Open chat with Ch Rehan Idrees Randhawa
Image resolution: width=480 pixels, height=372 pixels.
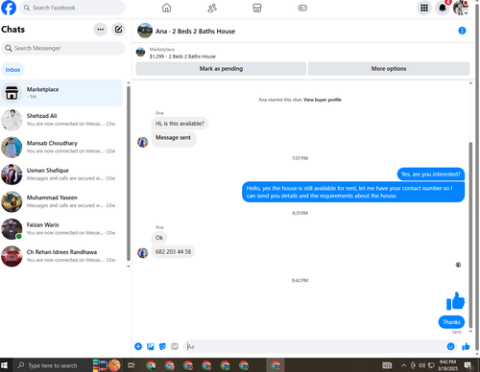click(61, 256)
